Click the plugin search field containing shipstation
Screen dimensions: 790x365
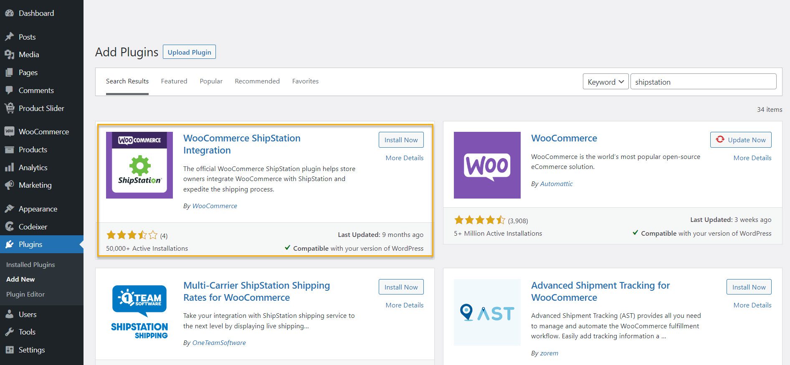(703, 82)
